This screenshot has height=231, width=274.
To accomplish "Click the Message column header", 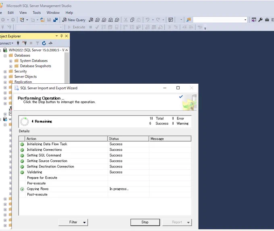I will pos(170,139).
